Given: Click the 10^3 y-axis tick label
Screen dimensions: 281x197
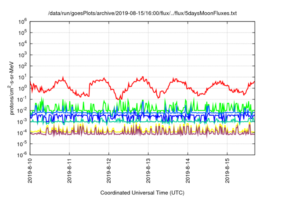Looking at the screenshot, I should coord(22,55).
